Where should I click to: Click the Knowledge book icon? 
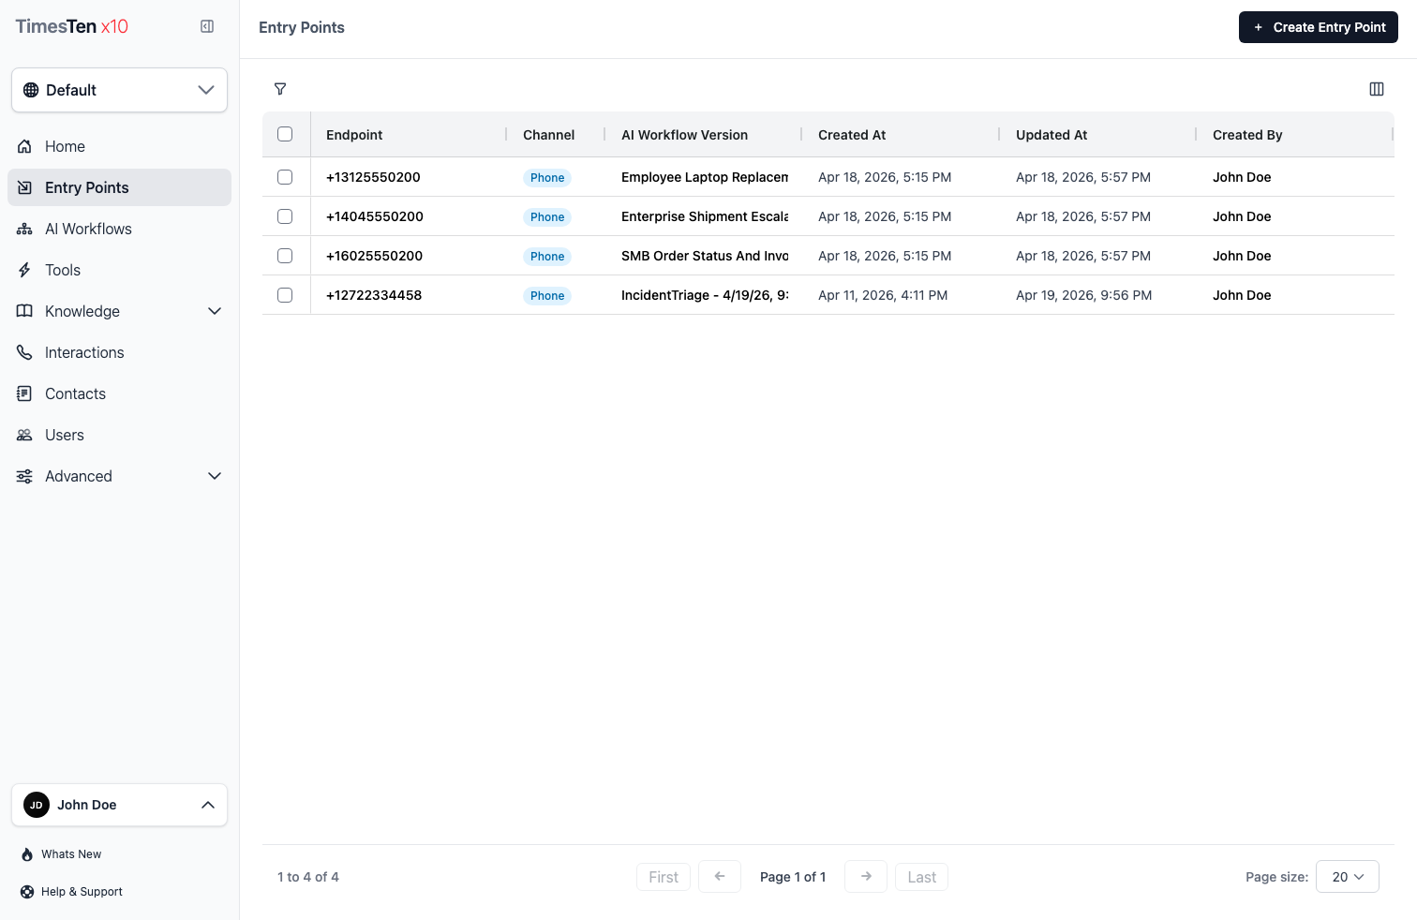pyautogui.click(x=24, y=311)
